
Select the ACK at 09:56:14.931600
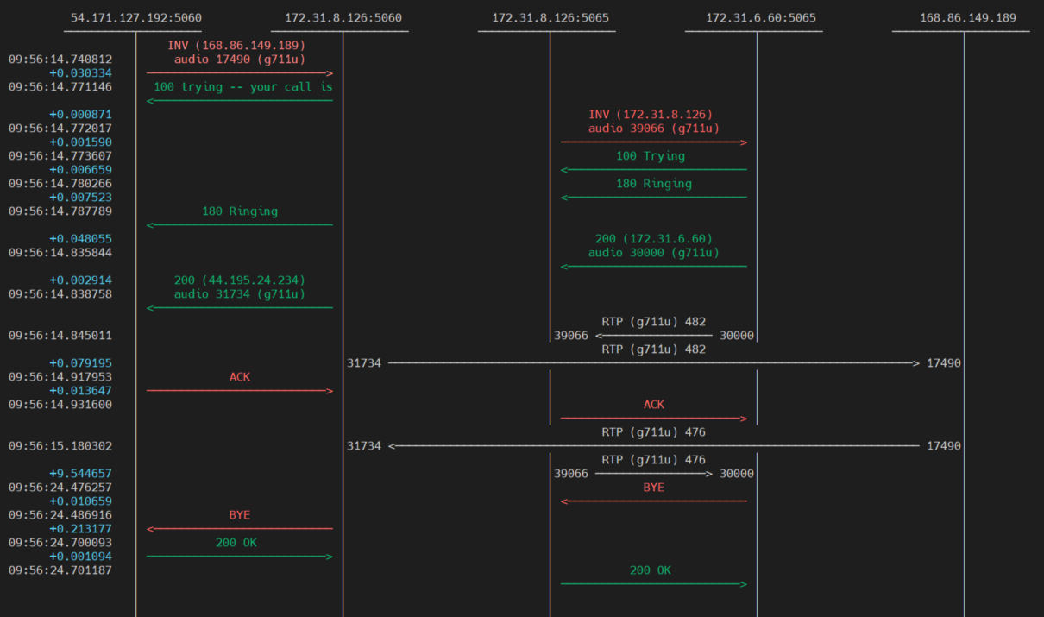[654, 404]
